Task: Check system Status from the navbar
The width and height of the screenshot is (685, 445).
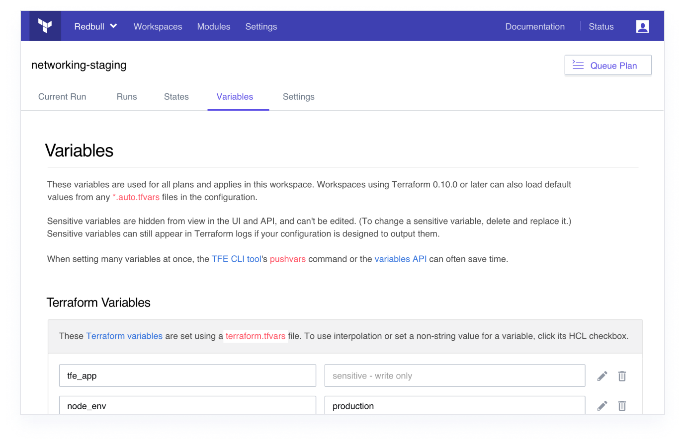Action: (601, 27)
